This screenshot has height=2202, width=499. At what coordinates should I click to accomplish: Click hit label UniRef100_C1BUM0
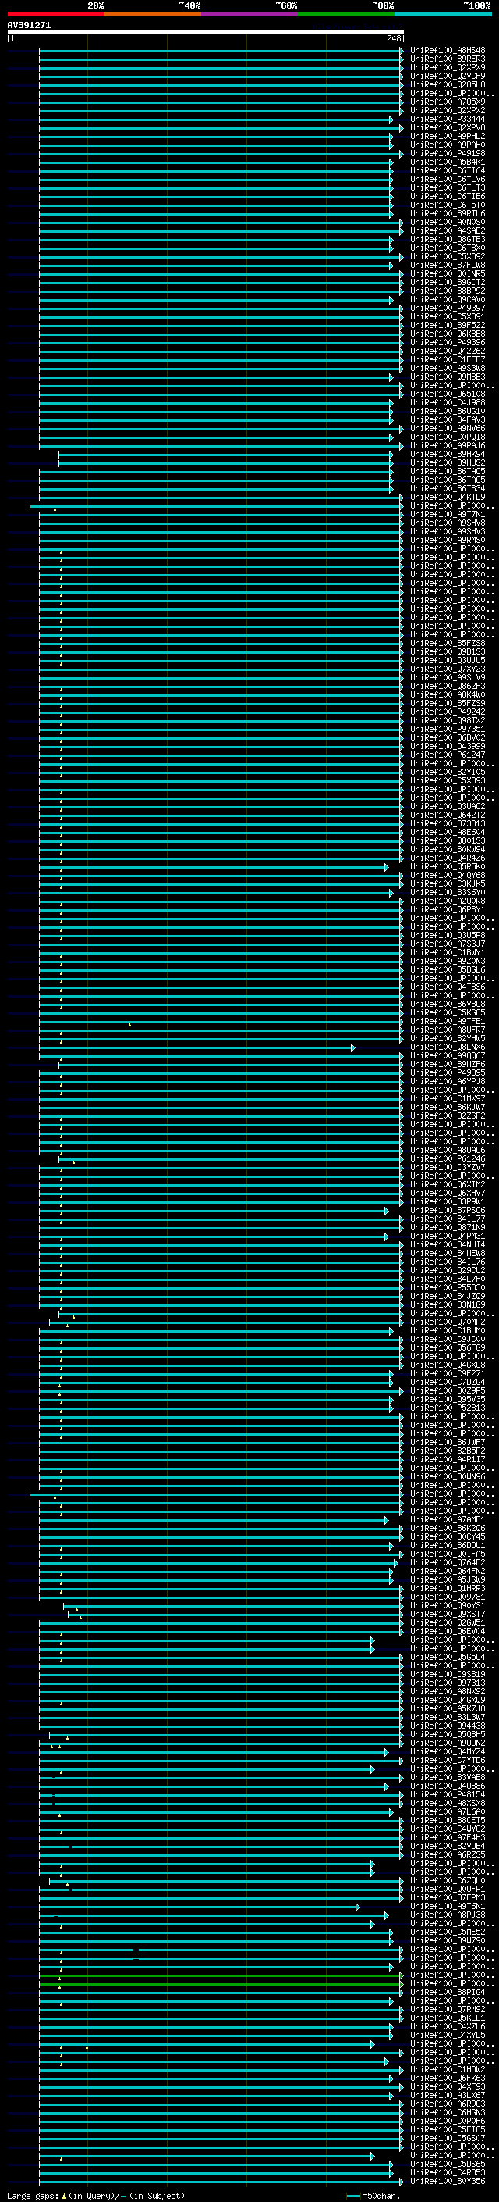coord(448,1331)
